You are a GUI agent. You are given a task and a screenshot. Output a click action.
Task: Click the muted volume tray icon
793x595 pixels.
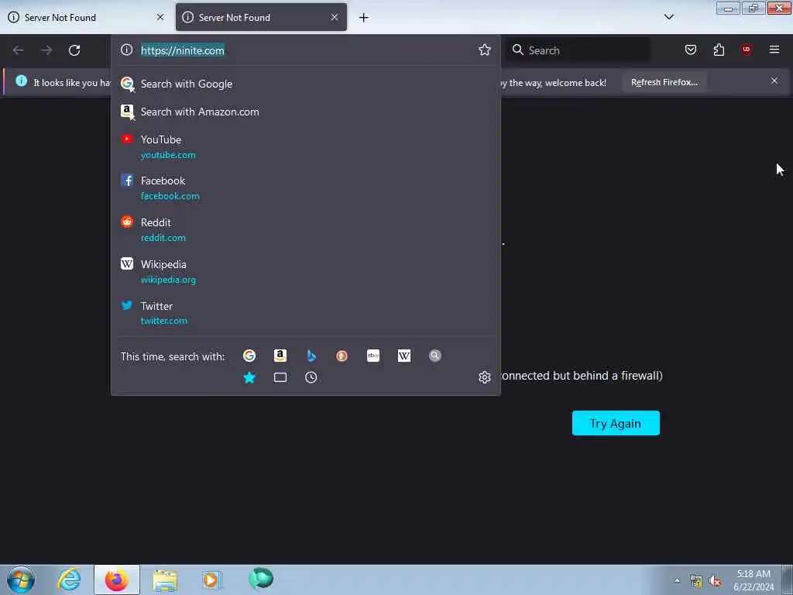coord(715,581)
